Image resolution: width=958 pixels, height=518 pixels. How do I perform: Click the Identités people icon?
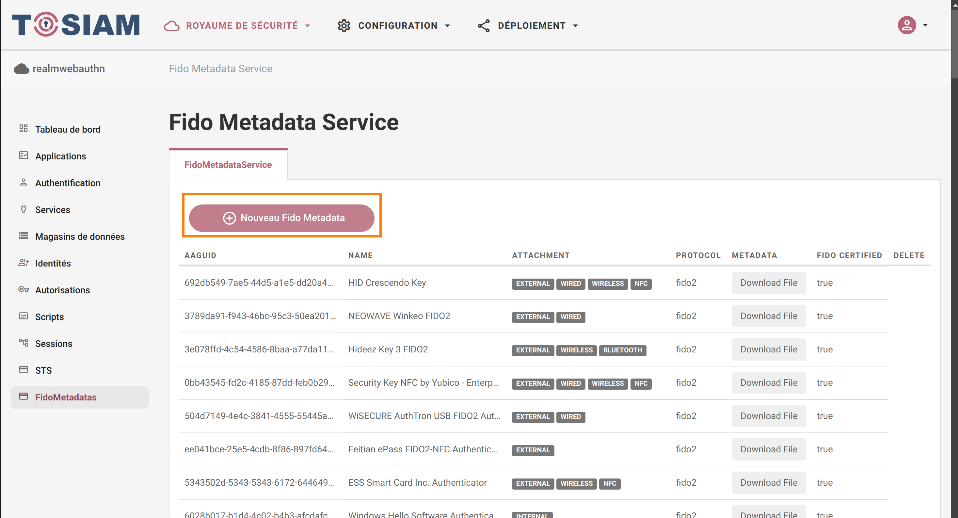[24, 262]
